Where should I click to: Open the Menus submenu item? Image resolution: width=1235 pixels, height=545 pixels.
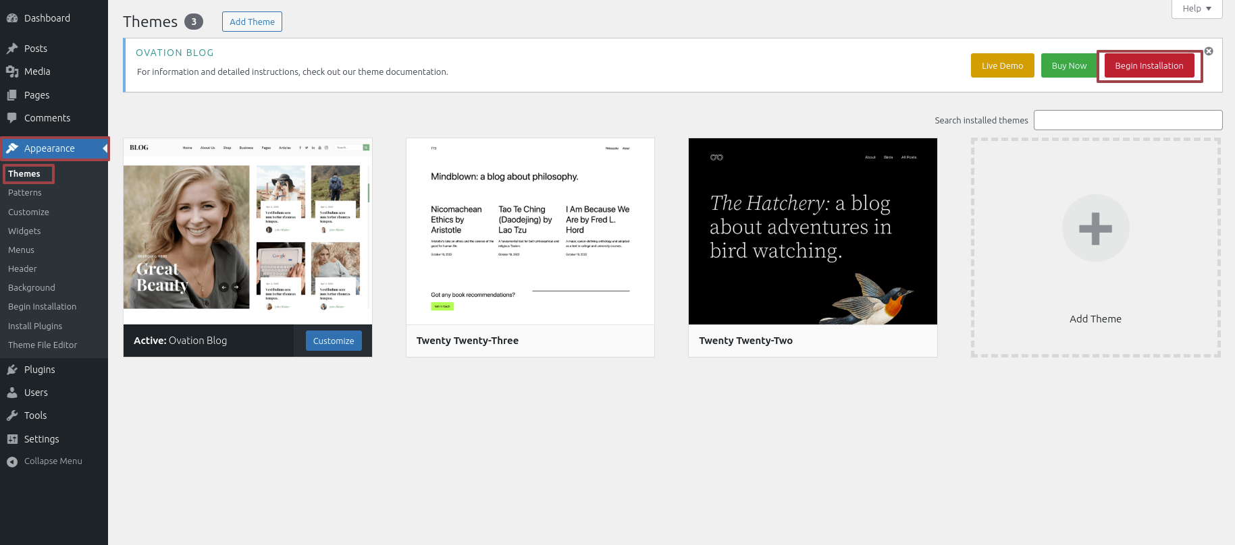(x=21, y=250)
